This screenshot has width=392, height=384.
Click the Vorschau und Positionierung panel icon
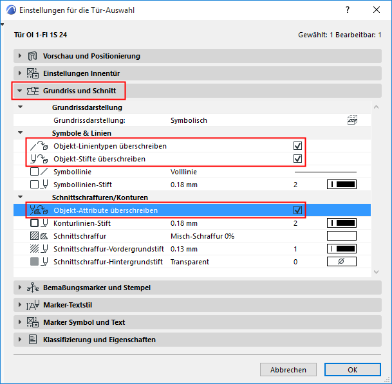click(x=33, y=56)
